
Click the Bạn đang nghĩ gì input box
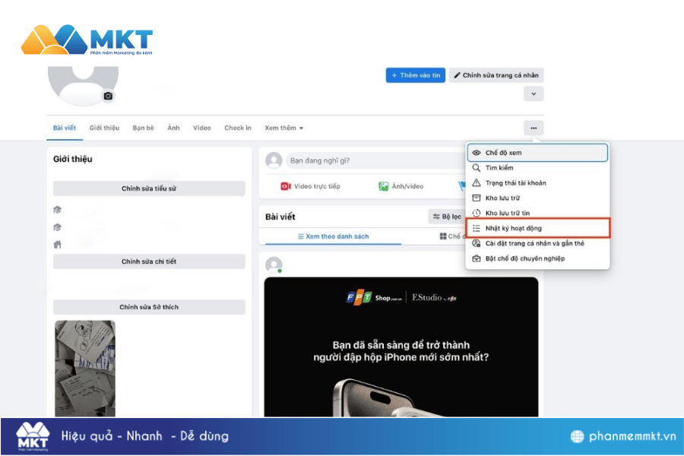tap(374, 161)
